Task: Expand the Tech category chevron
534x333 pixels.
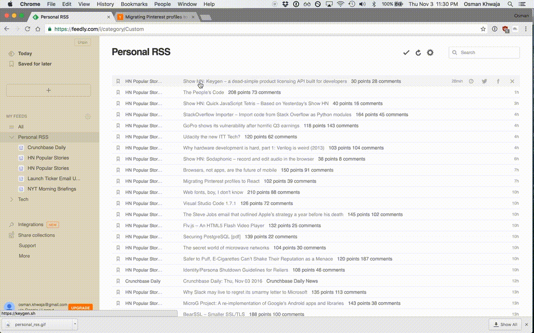Action: (x=12, y=199)
